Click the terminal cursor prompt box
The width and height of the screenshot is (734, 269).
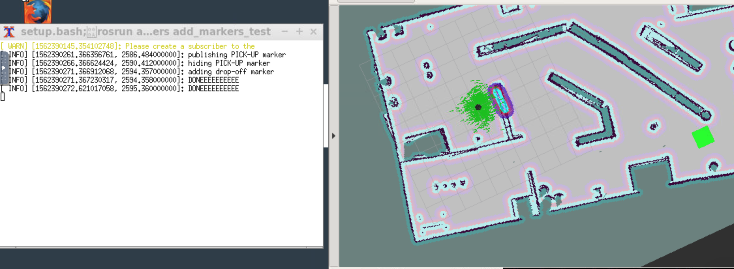pos(3,97)
